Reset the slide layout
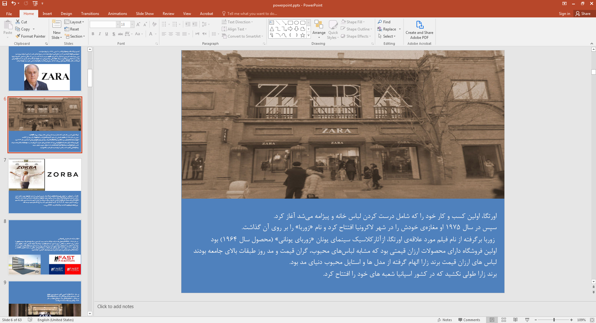Image resolution: width=596 pixels, height=323 pixels. 72,29
